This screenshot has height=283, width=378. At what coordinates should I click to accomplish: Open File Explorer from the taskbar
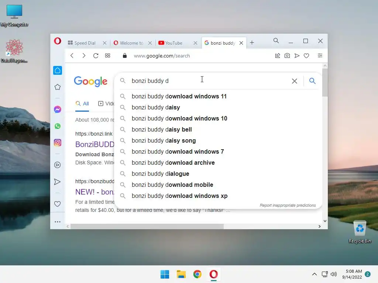[181, 274]
